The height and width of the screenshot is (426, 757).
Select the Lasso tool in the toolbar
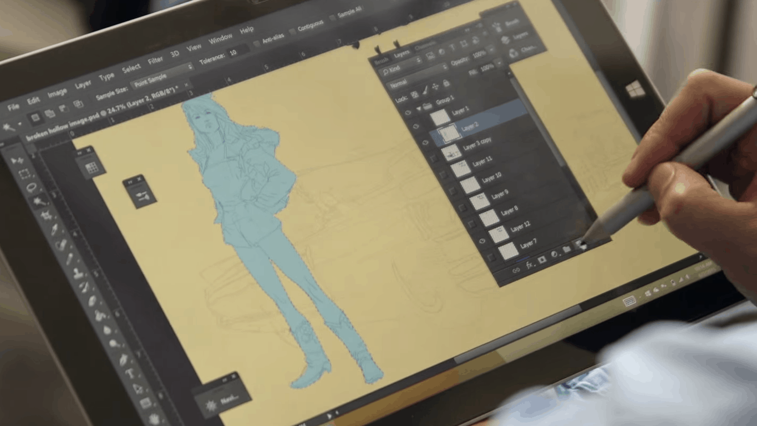tap(31, 187)
